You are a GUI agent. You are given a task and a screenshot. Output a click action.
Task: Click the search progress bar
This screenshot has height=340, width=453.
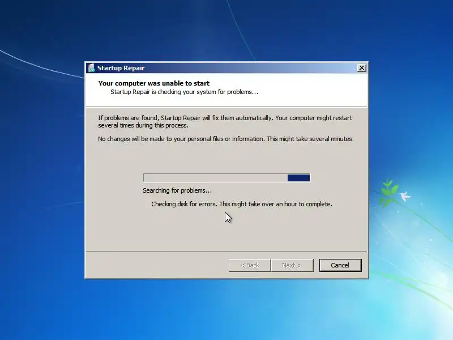pos(227,178)
